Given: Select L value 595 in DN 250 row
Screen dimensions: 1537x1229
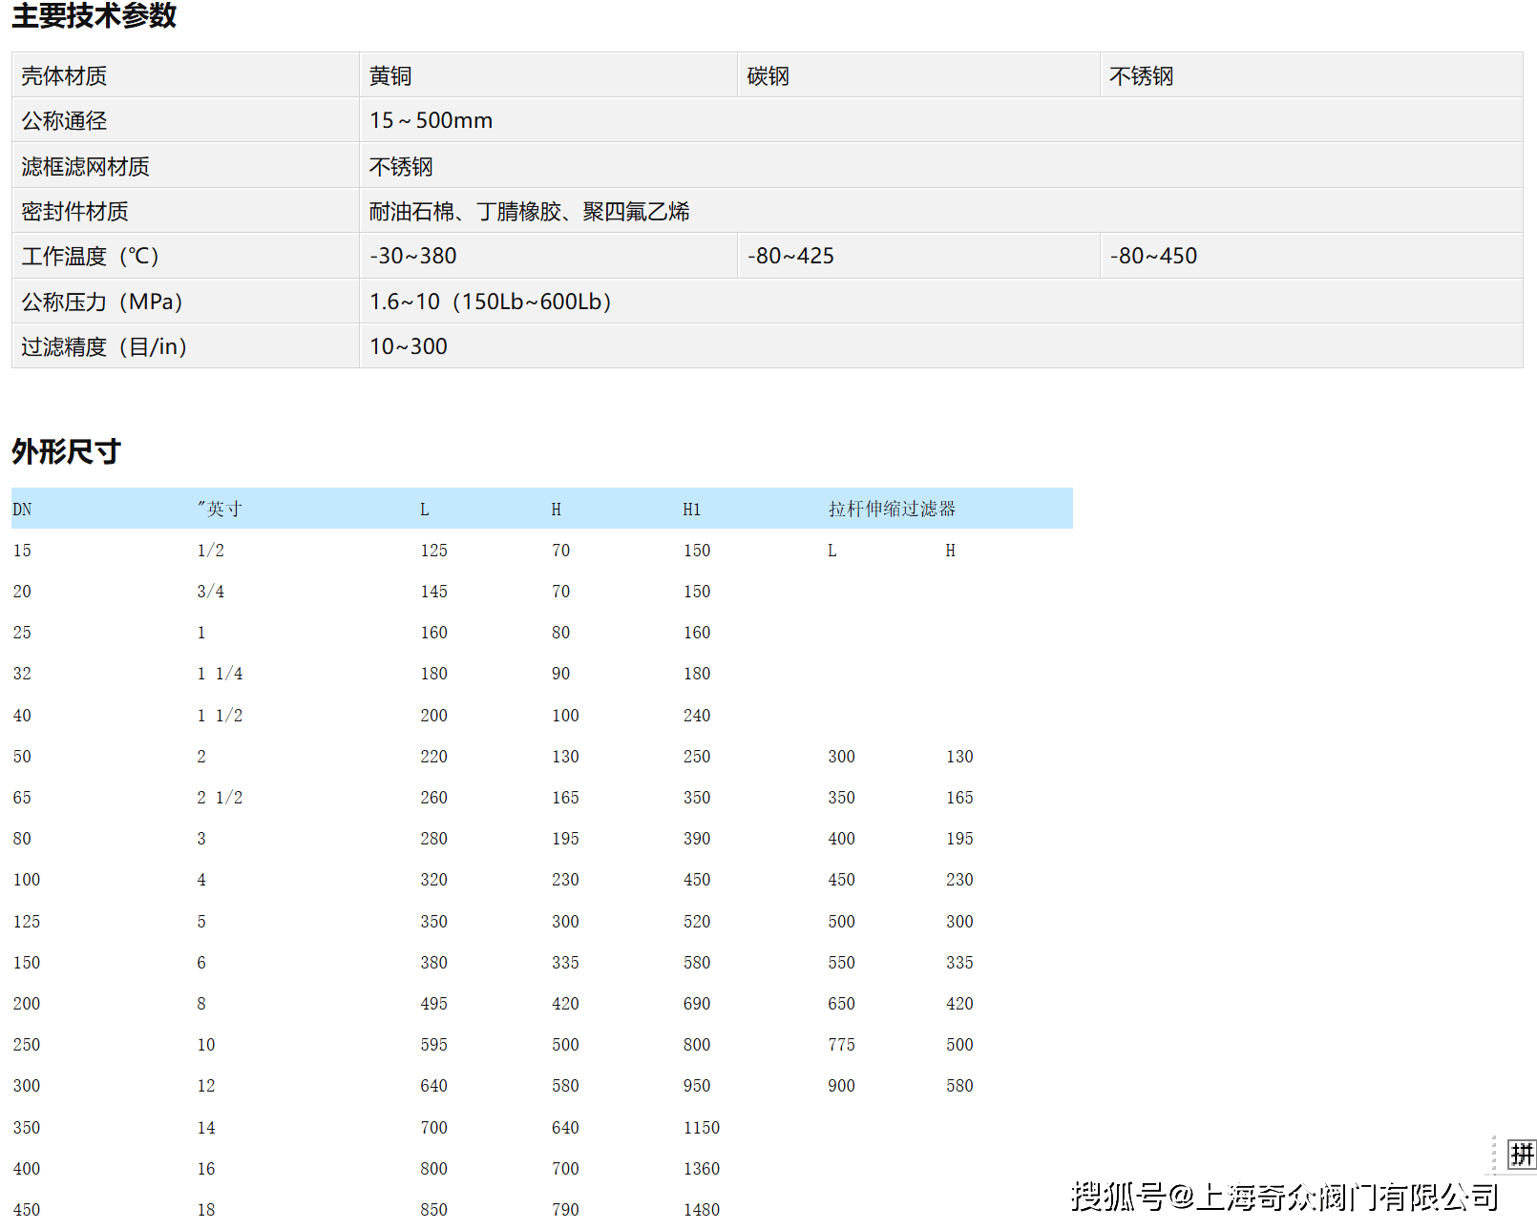Looking at the screenshot, I should pyautogui.click(x=433, y=1045).
